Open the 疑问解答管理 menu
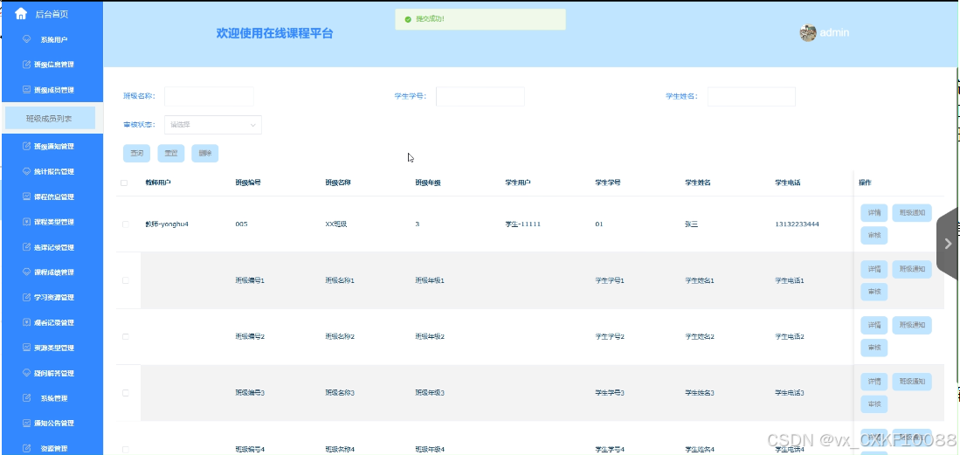 tap(52, 373)
